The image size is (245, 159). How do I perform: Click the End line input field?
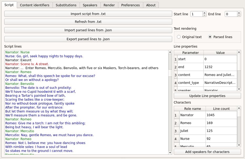pyautogui.click(x=231, y=14)
